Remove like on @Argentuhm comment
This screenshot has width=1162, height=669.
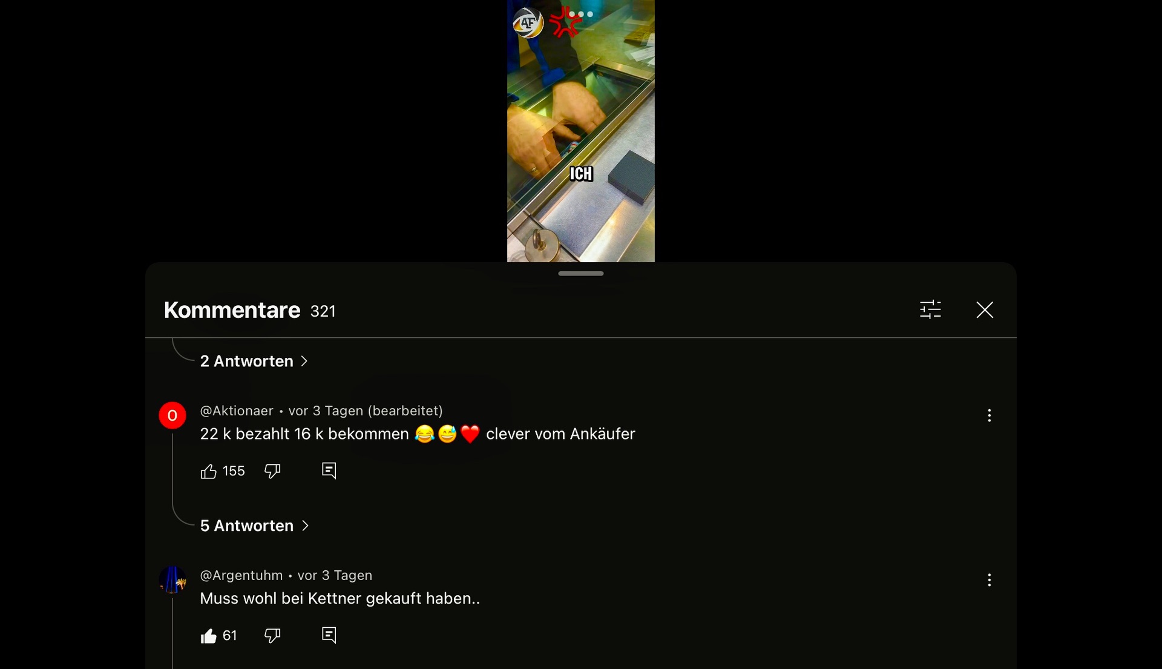pos(208,636)
